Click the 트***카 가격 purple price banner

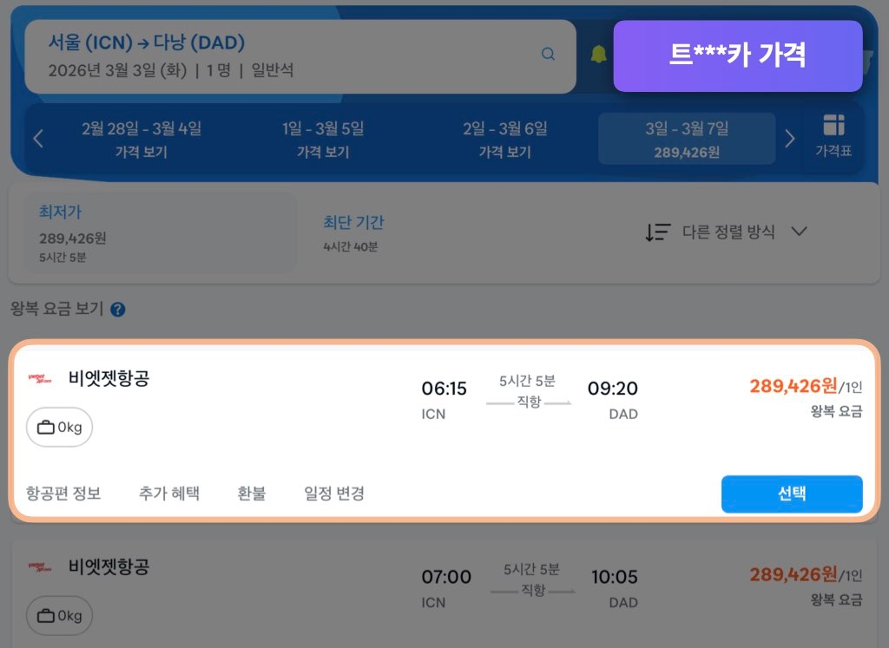point(738,56)
